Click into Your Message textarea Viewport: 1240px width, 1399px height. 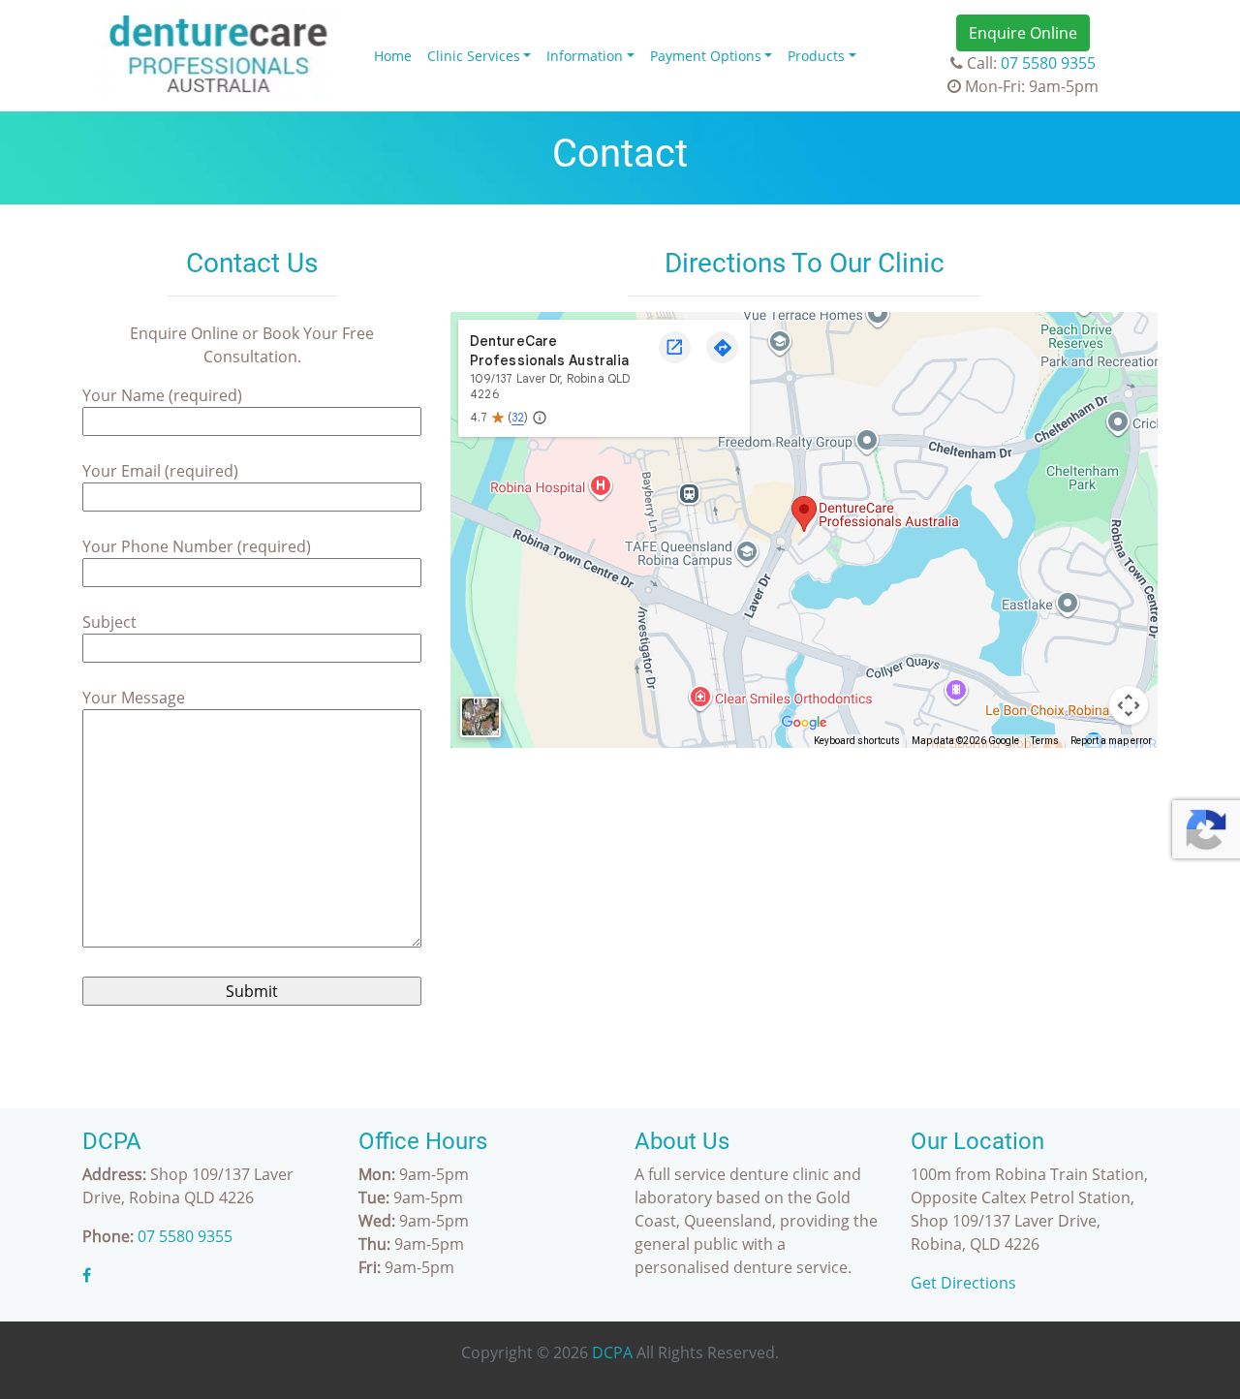(x=252, y=828)
